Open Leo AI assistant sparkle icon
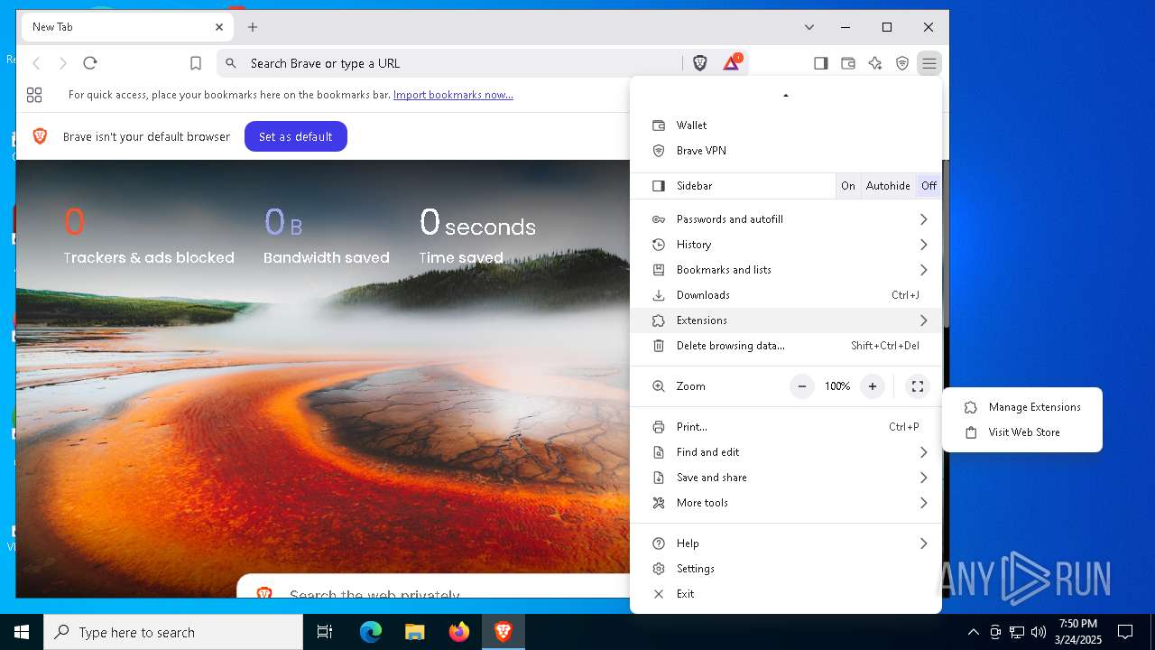Image resolution: width=1155 pixels, height=650 pixels. click(x=874, y=63)
